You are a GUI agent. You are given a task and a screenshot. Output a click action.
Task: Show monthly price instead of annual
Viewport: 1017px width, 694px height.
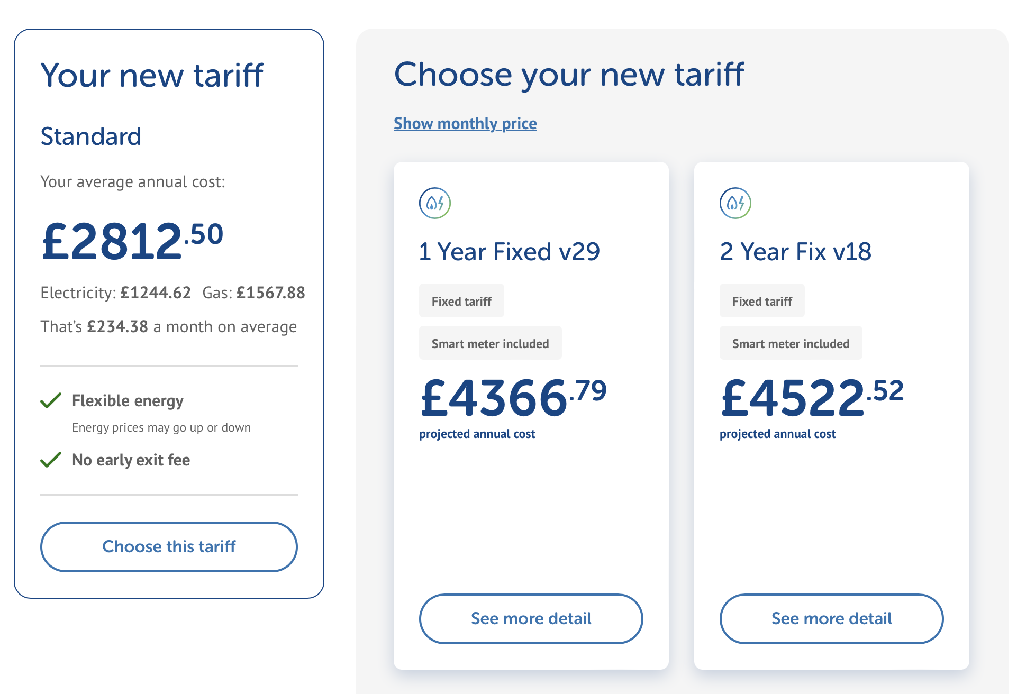point(465,123)
